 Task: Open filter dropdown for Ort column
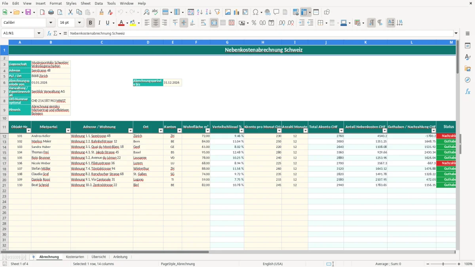coord(161,130)
